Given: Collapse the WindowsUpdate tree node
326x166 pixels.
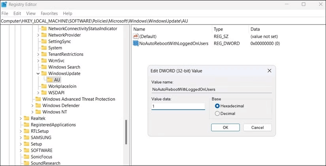Looking at the screenshot, I should (38, 74).
